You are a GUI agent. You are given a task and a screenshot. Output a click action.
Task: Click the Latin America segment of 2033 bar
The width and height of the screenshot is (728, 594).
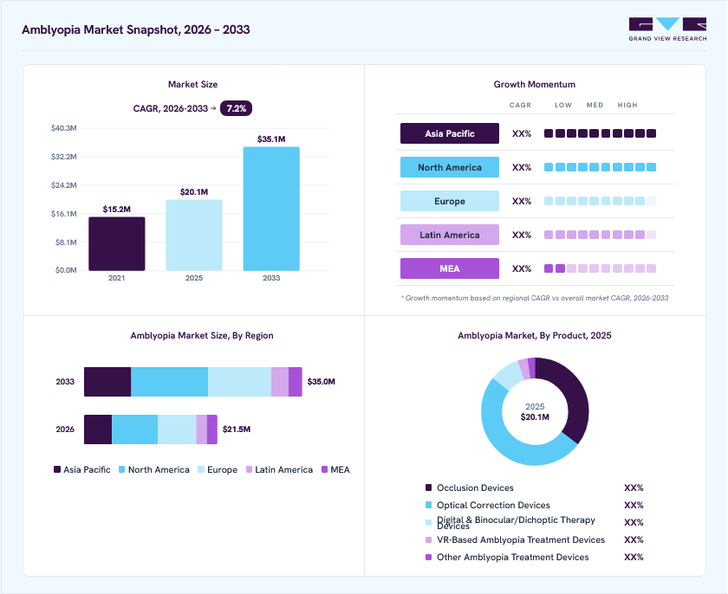pyautogui.click(x=280, y=382)
